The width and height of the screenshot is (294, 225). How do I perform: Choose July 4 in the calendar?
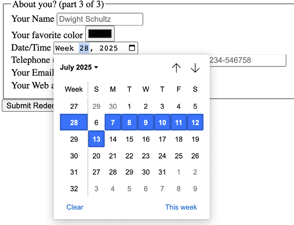tap(179, 106)
